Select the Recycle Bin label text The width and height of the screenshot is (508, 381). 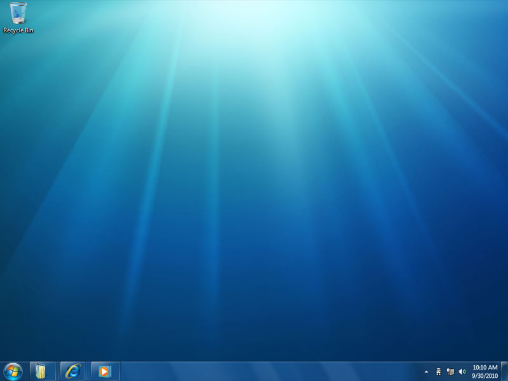(x=17, y=29)
